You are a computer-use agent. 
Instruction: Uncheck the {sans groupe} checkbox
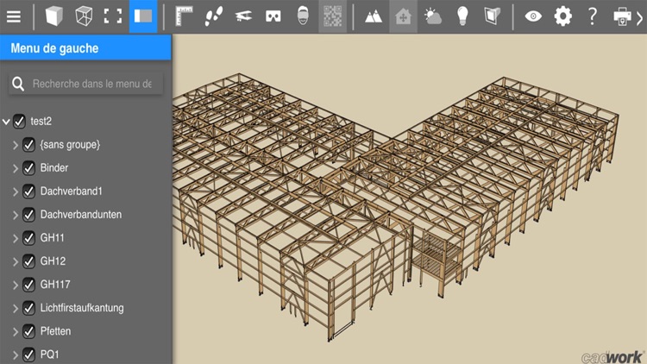coord(28,145)
